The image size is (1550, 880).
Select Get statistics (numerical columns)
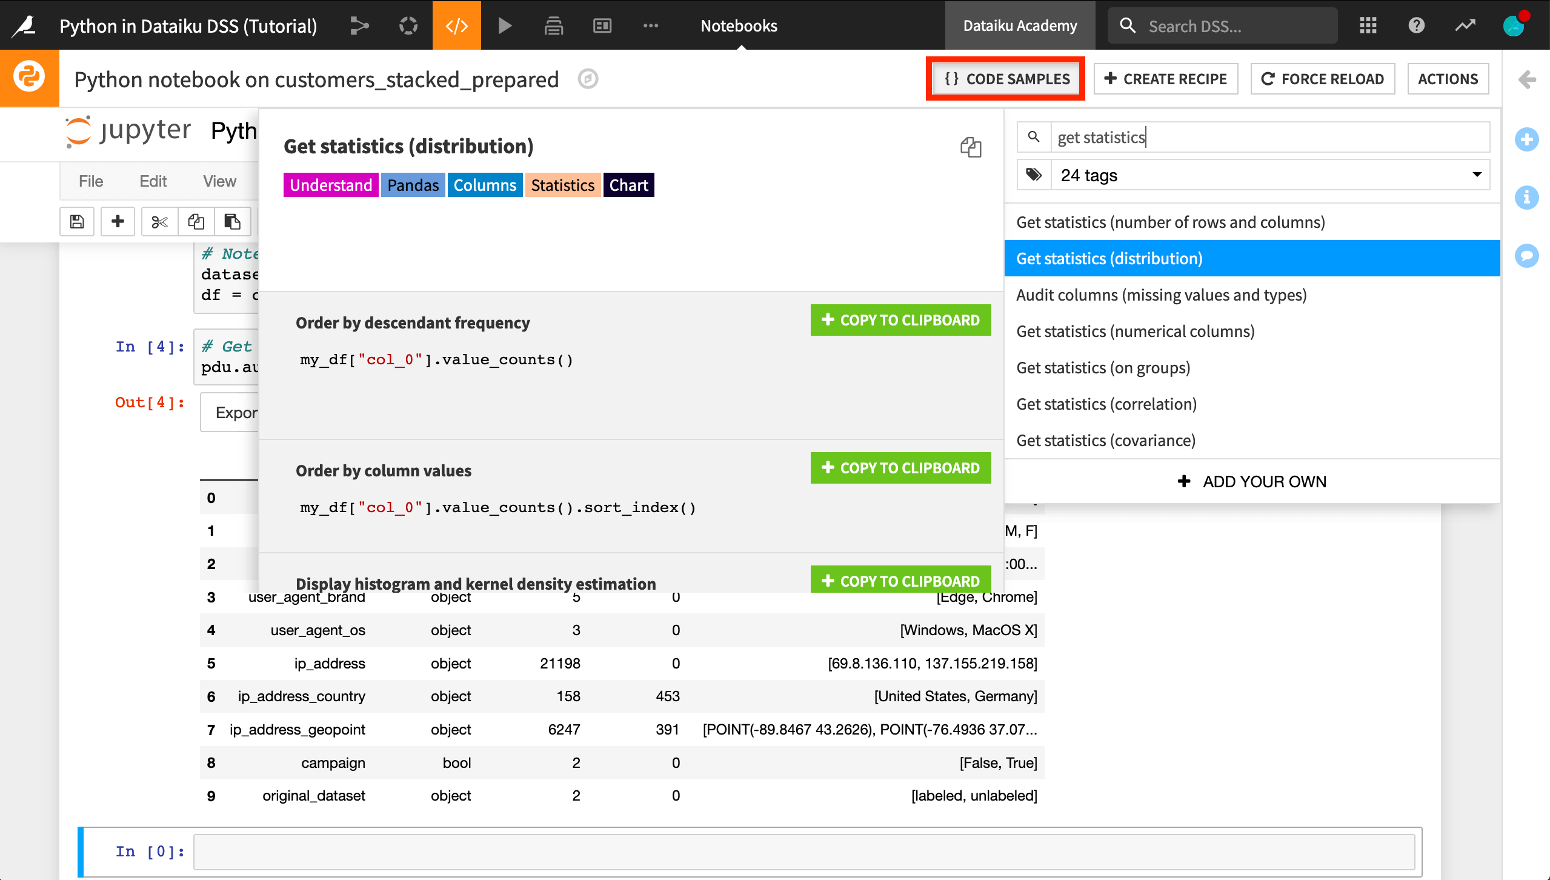click(1252, 331)
